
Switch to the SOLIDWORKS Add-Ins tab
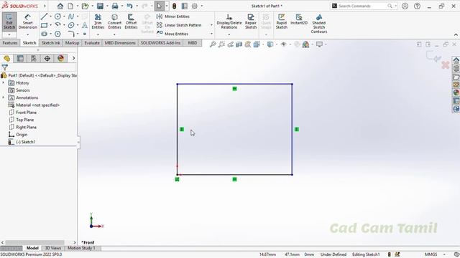[x=161, y=43]
